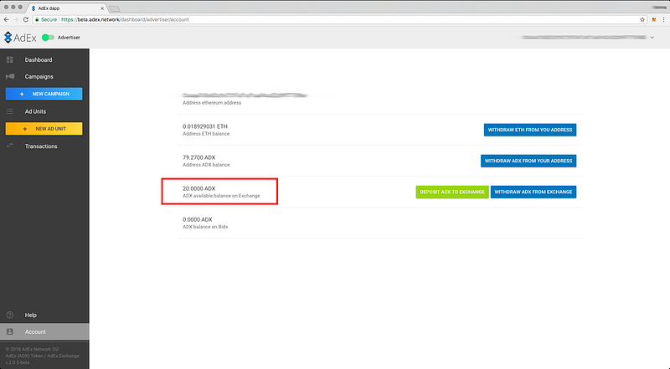Click the 0.018929031 ETH balance text
Image resolution: width=670 pixels, height=369 pixels.
pos(205,126)
